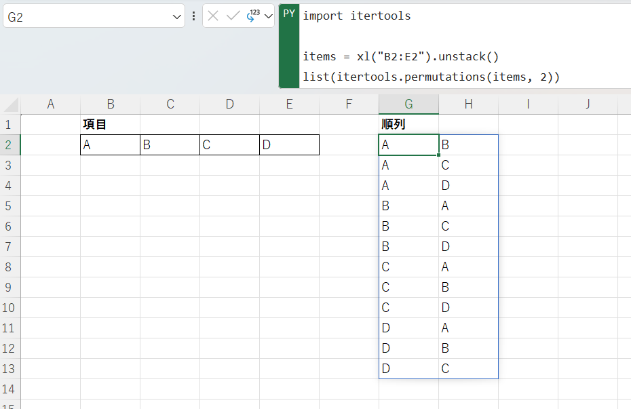Click active cell G2 containing A
Viewport: 631px width, 409px height.
408,144
